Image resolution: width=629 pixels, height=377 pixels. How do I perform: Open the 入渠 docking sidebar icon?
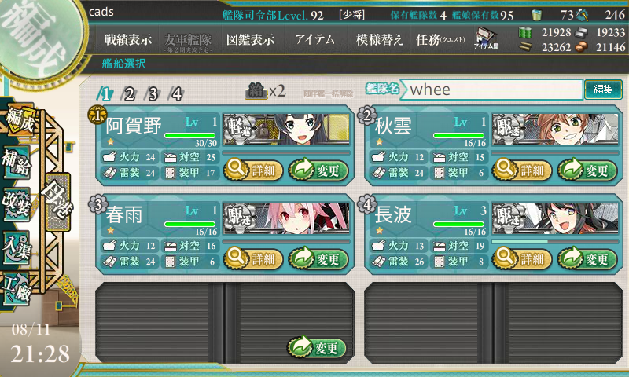click(x=17, y=247)
